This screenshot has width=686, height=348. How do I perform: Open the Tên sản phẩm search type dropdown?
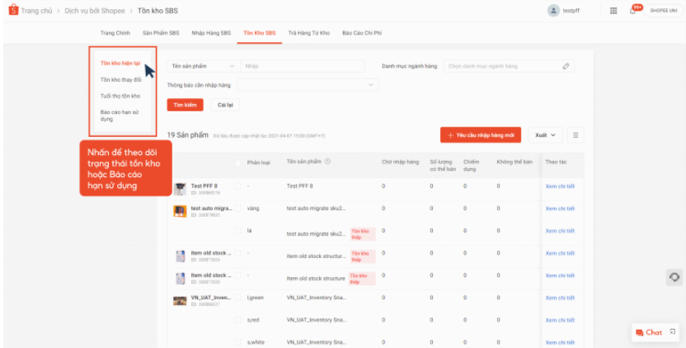point(203,66)
